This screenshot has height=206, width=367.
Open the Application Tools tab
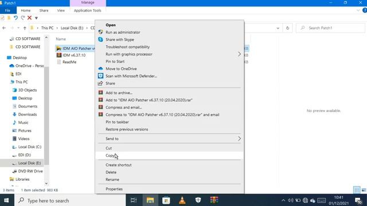[x=88, y=10]
